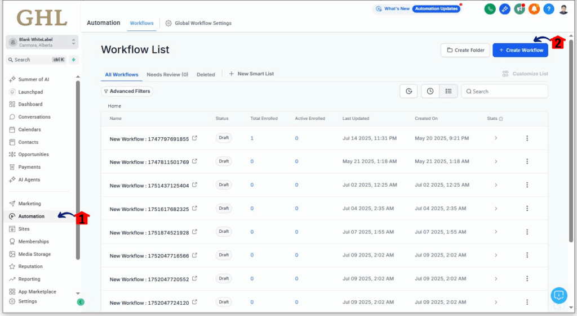
Task: Switch to list view icon
Action: (x=448, y=92)
